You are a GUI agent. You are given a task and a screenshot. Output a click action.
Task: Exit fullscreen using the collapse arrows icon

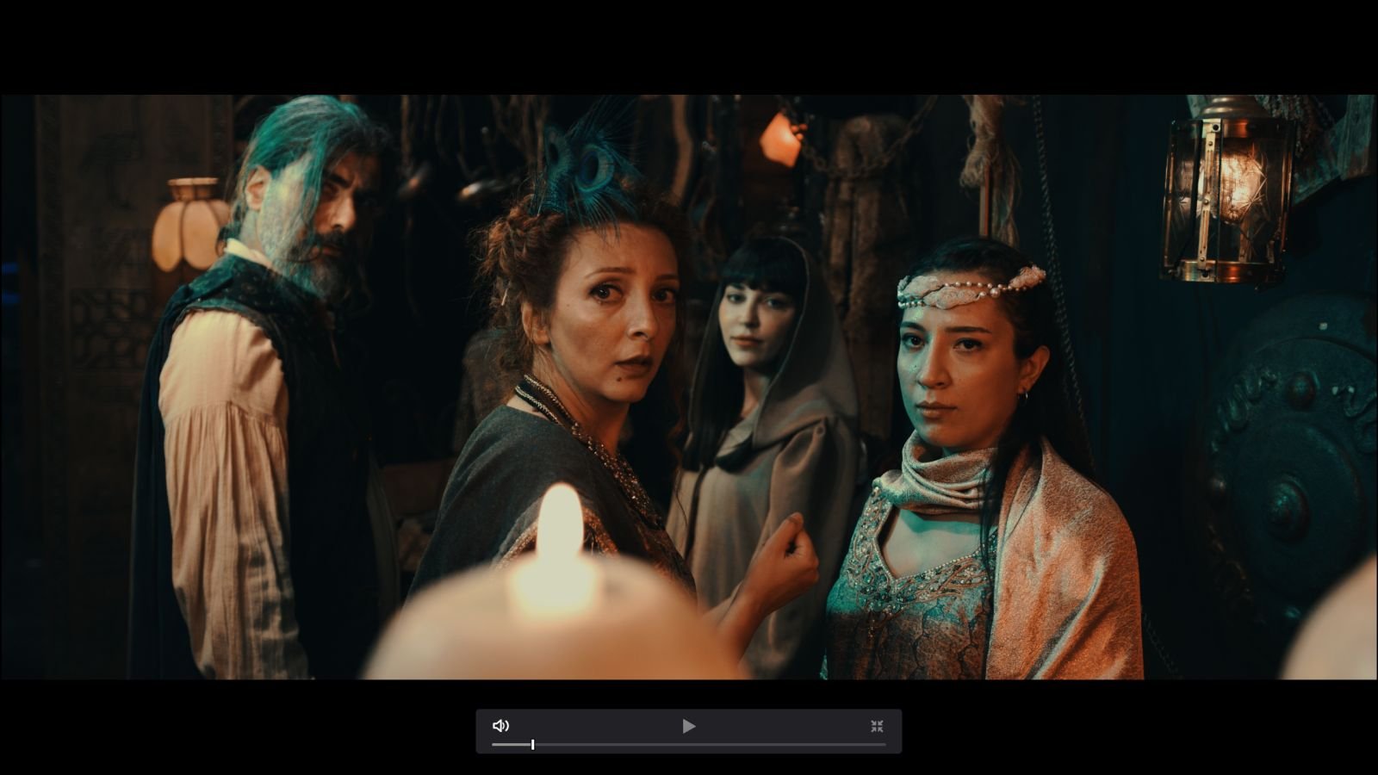[877, 726]
